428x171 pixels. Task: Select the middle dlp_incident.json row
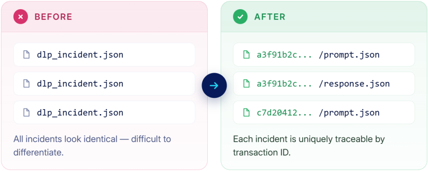[x=104, y=84]
